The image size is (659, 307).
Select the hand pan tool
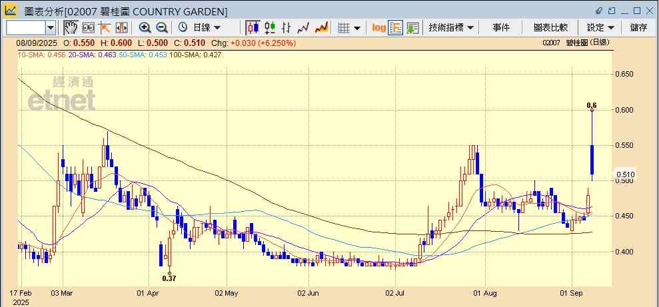point(71,28)
